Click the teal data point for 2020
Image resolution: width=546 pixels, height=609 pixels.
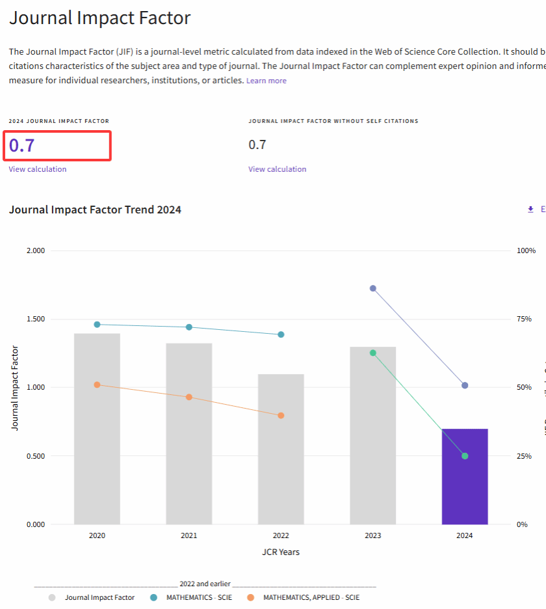pyautogui.click(x=97, y=325)
